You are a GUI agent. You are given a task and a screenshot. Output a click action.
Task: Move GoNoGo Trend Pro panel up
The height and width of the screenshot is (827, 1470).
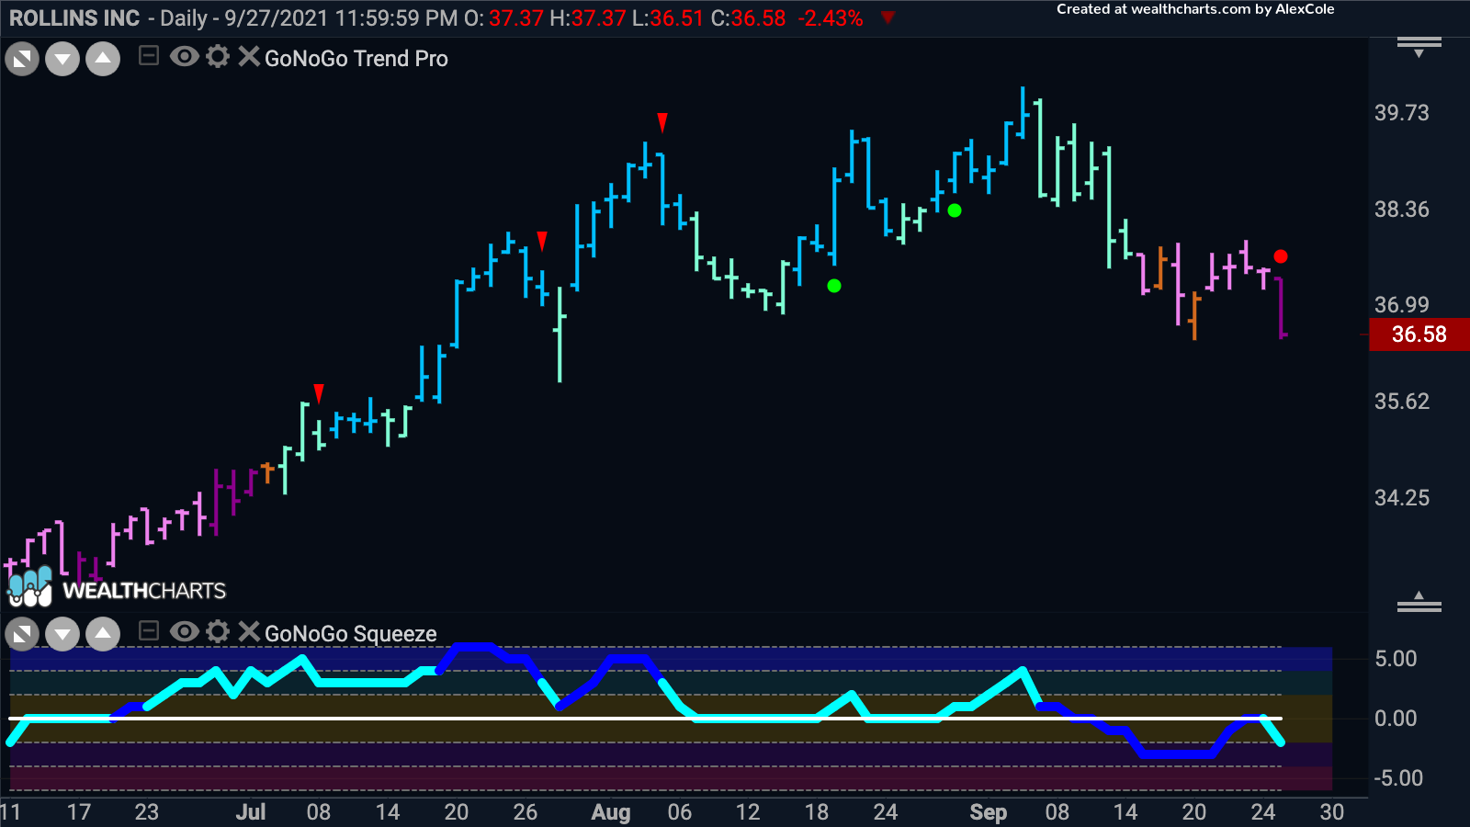pos(103,60)
